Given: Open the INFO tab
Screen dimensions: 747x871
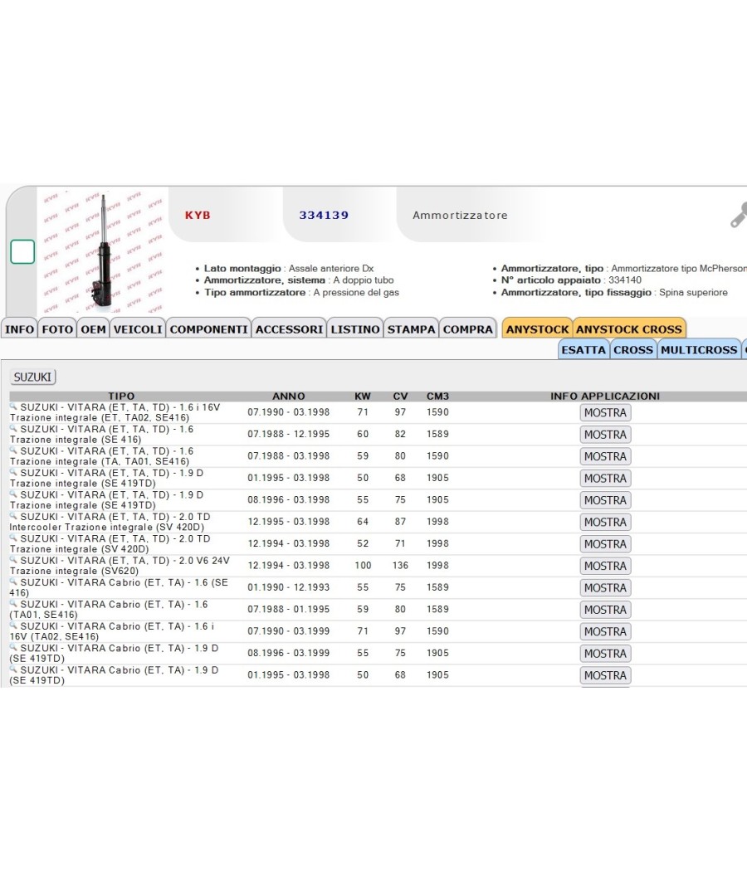Looking at the screenshot, I should coord(19,328).
